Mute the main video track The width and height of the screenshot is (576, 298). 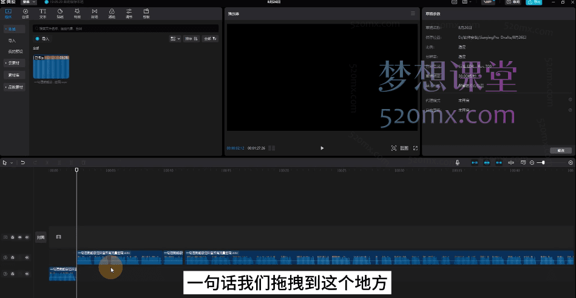pos(27,237)
